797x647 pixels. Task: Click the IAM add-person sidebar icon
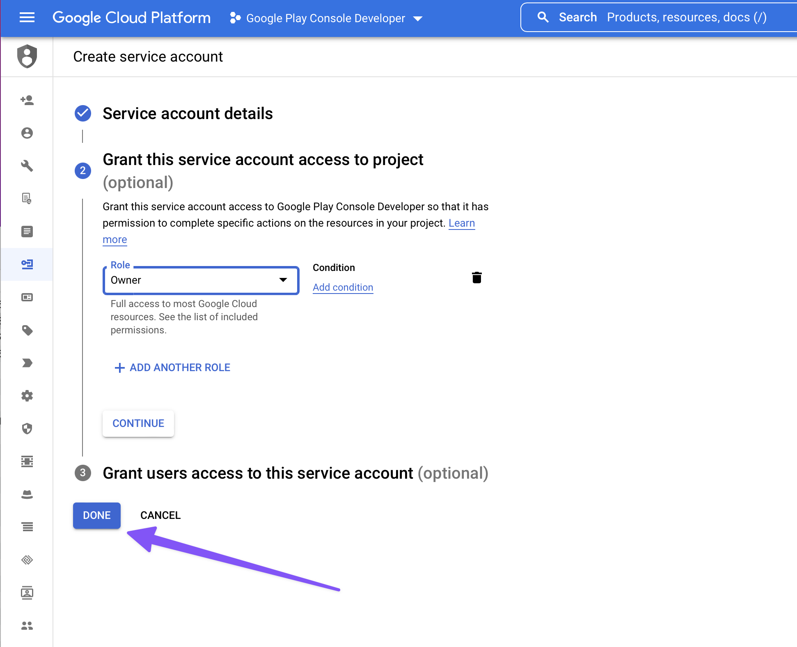[27, 100]
